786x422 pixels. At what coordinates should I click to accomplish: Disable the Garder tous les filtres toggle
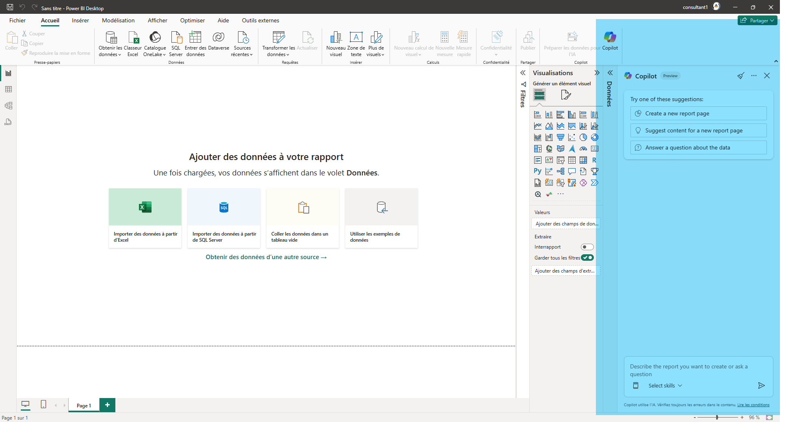click(x=587, y=257)
